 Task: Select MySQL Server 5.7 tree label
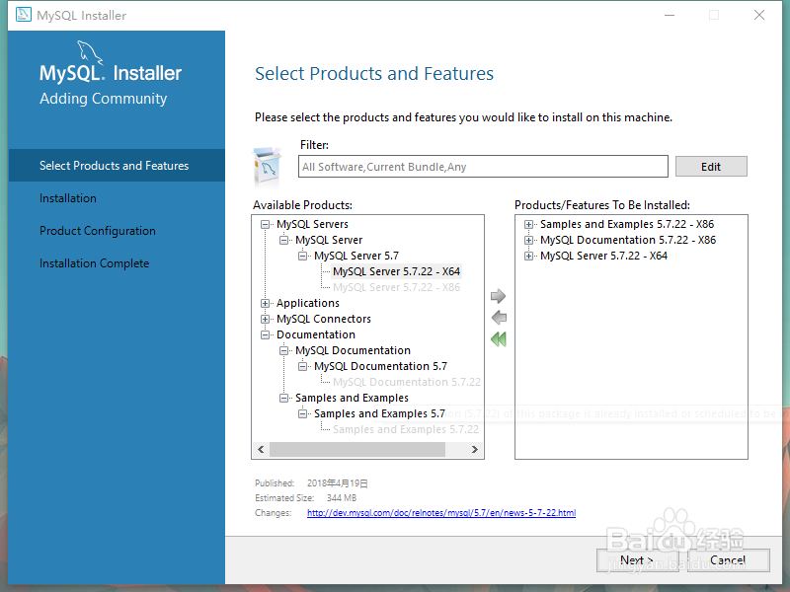(356, 256)
